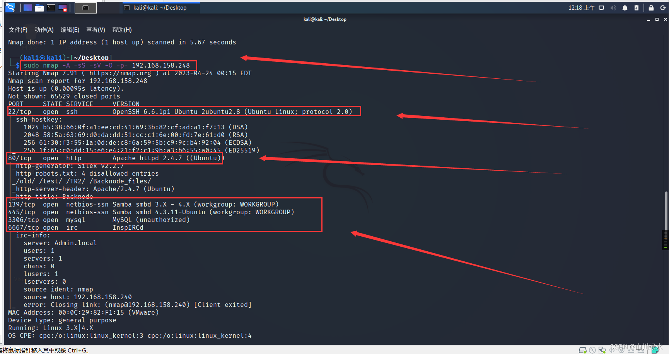Open the display settings tray icon

click(x=601, y=8)
